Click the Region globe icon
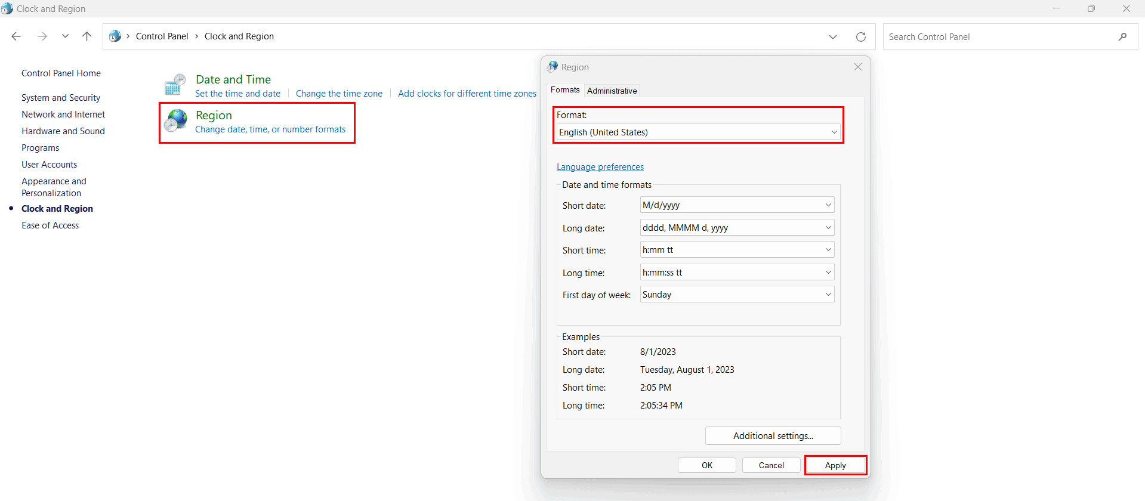 177,121
